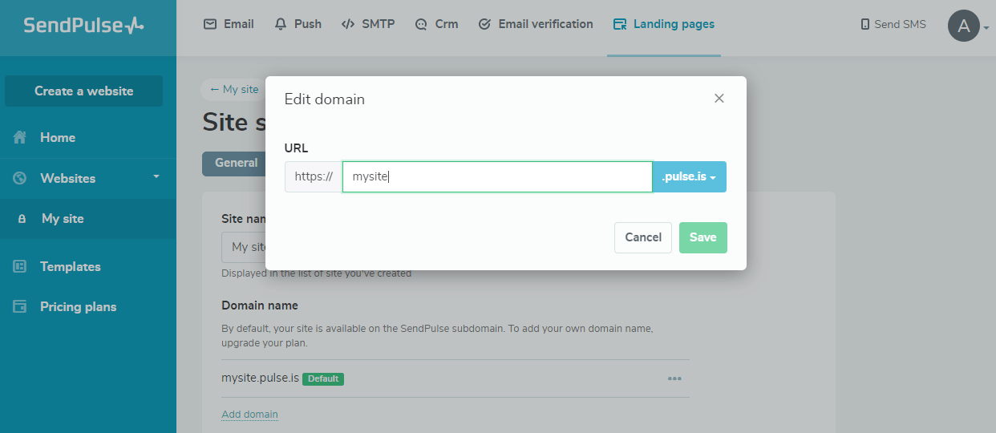996x433 pixels.
Task: Click the Create a website button
Action: point(83,91)
